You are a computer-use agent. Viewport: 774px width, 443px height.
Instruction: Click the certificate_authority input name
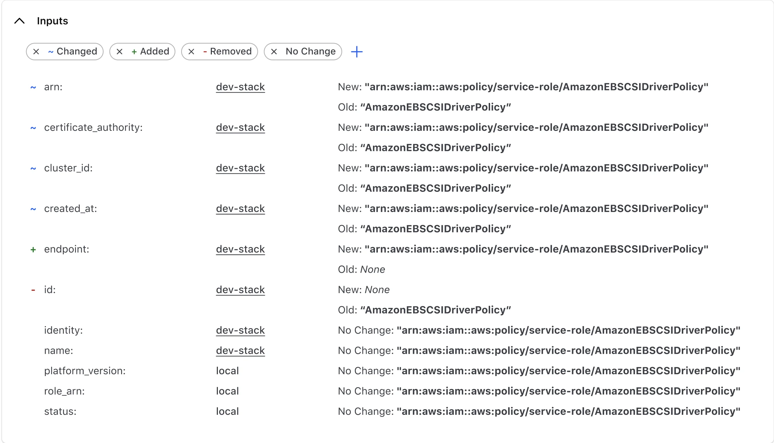pos(93,128)
